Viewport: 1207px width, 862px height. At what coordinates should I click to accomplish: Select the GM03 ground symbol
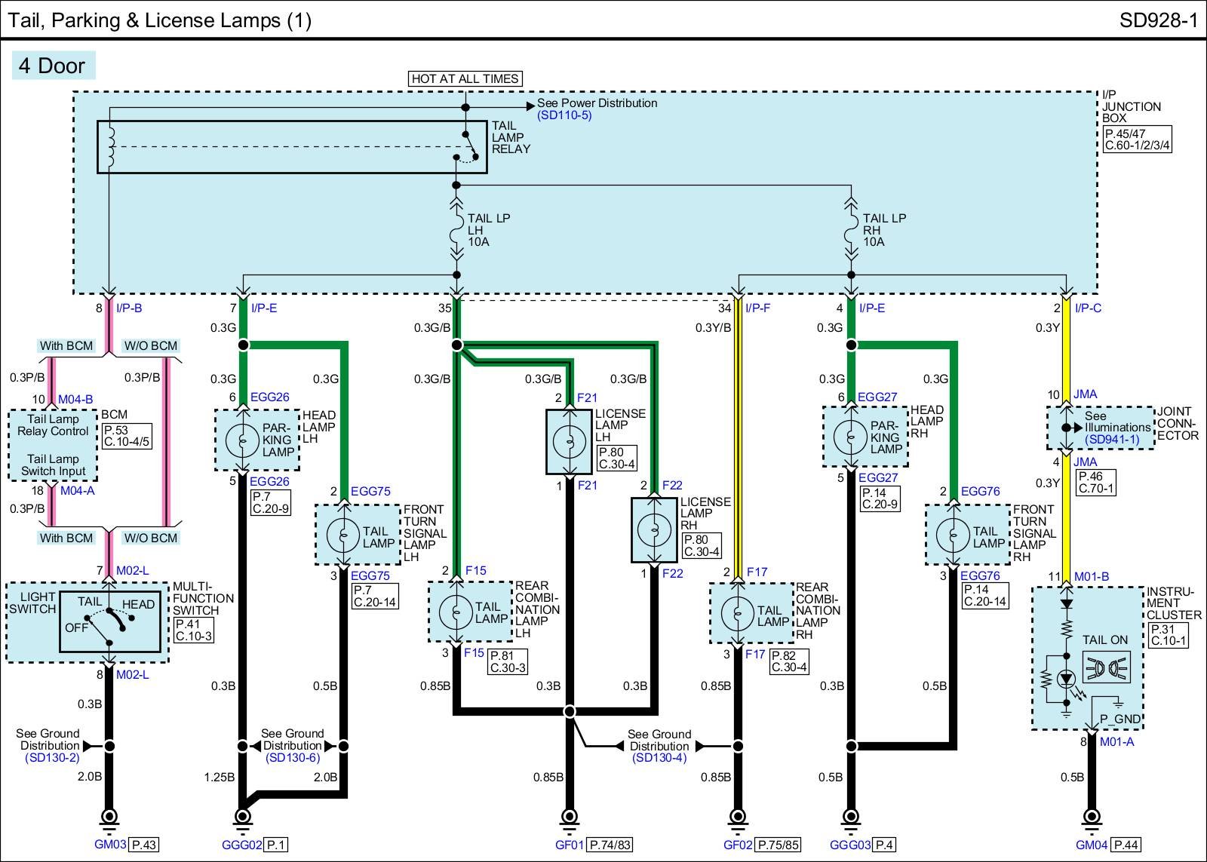pos(109,817)
